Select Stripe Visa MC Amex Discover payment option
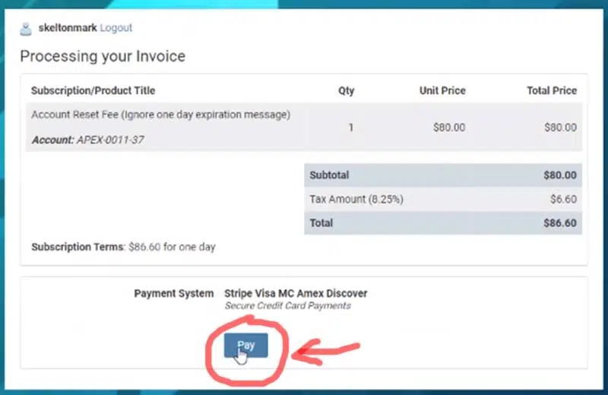The width and height of the screenshot is (608, 395). [x=296, y=293]
